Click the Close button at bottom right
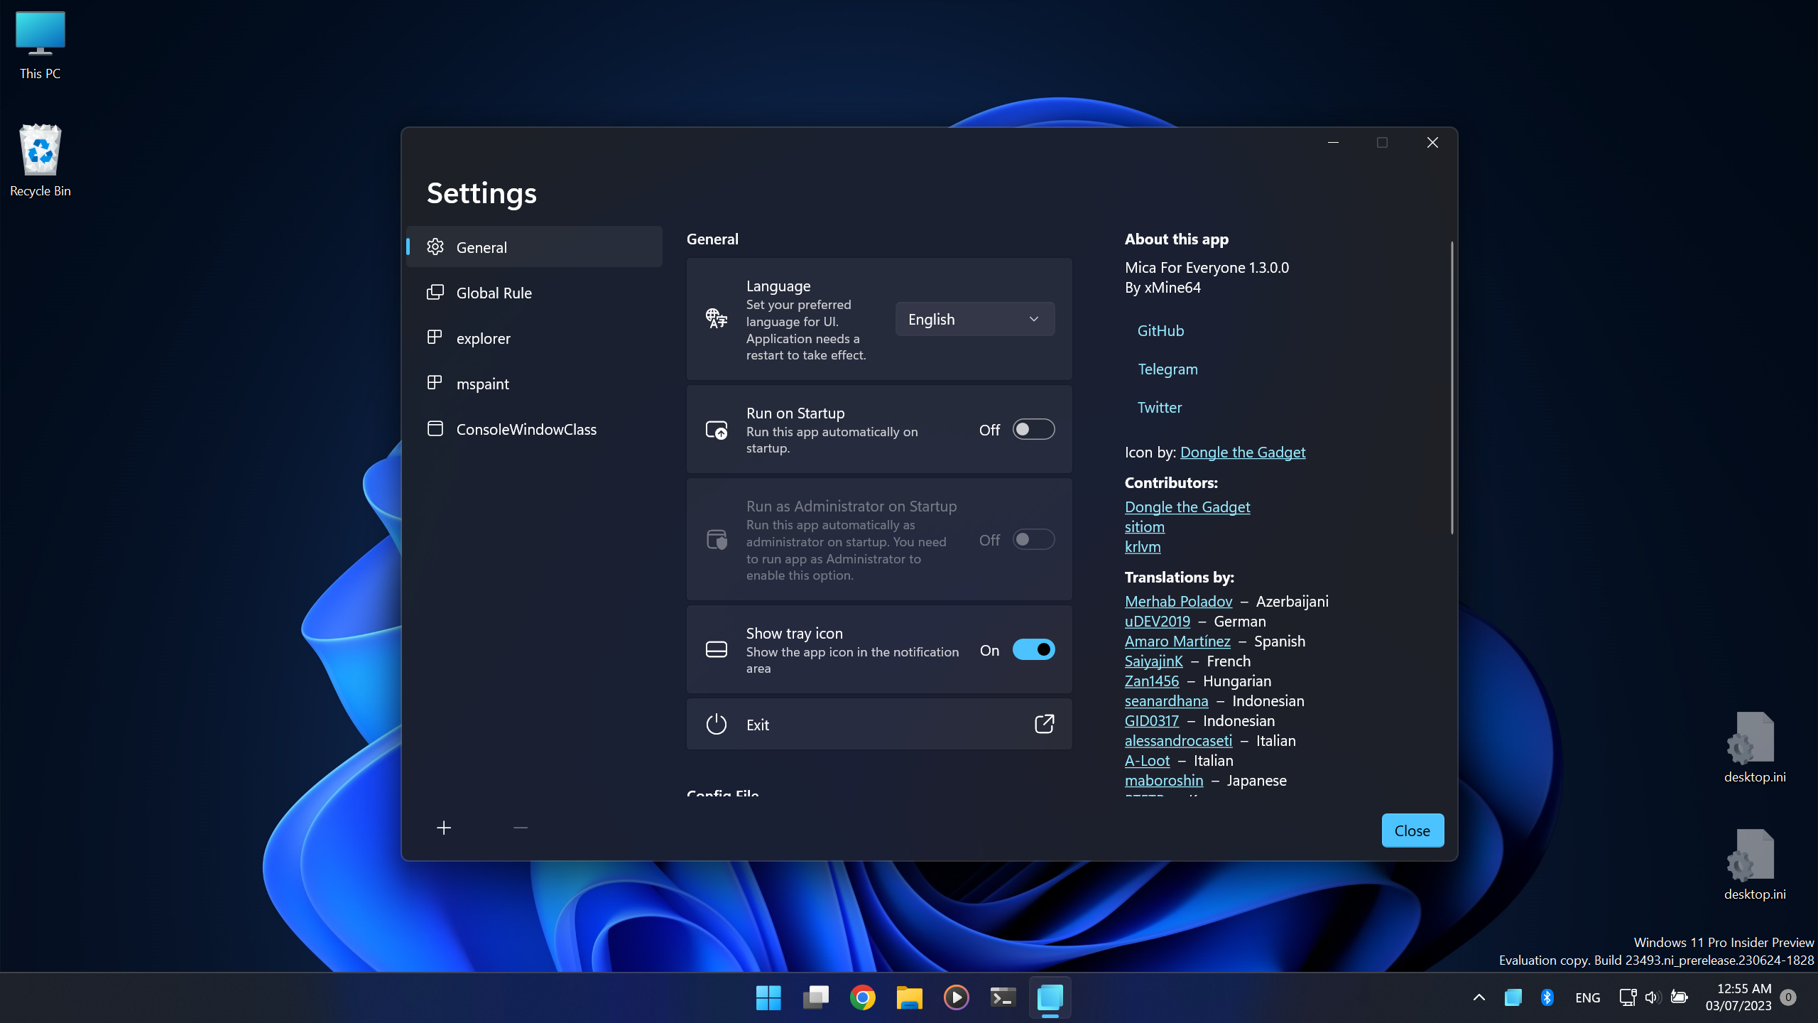The image size is (1818, 1023). pos(1412,830)
